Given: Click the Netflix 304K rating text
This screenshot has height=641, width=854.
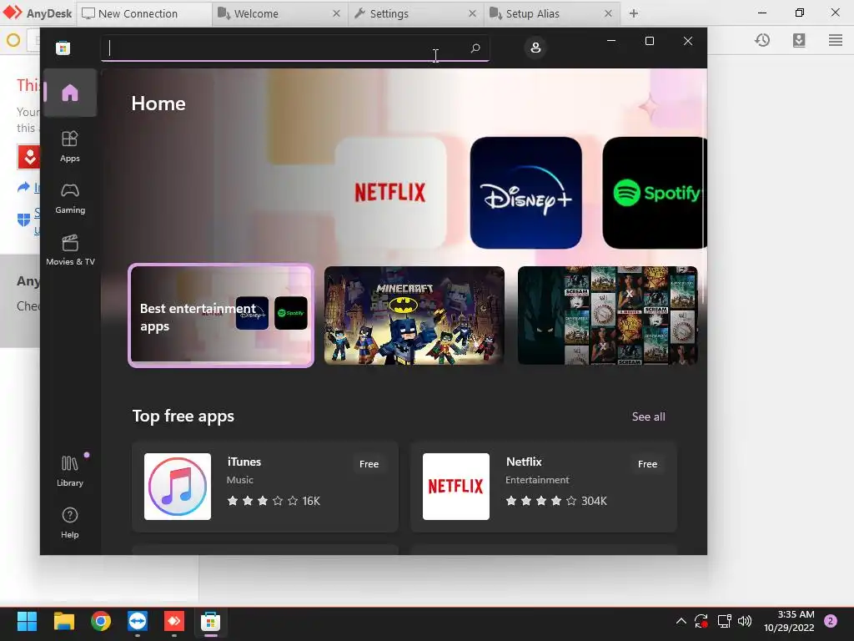Looking at the screenshot, I should (594, 501).
